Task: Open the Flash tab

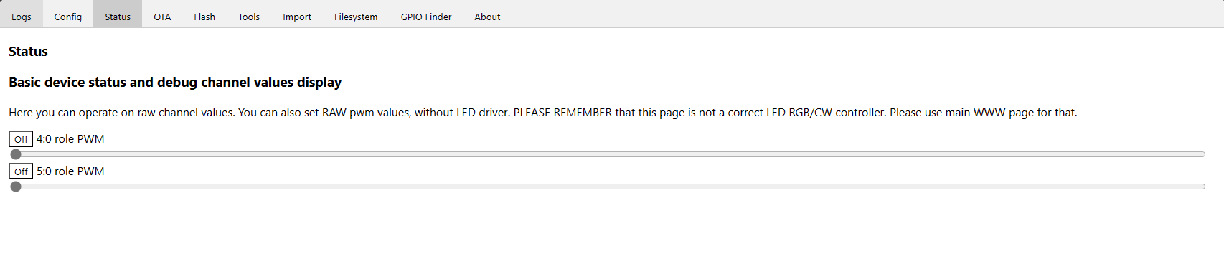Action: (204, 15)
